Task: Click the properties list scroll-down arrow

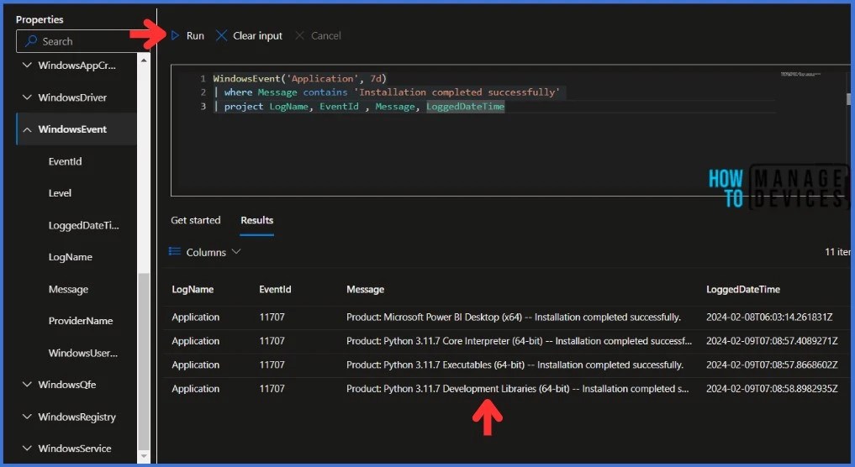Action: (x=144, y=456)
